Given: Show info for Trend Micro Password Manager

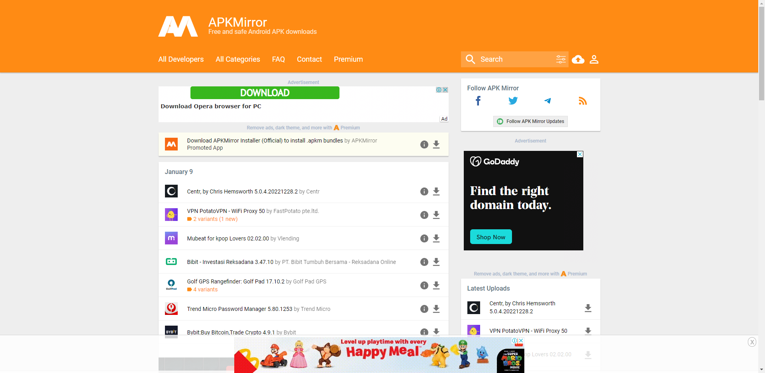Looking at the screenshot, I should pos(424,309).
